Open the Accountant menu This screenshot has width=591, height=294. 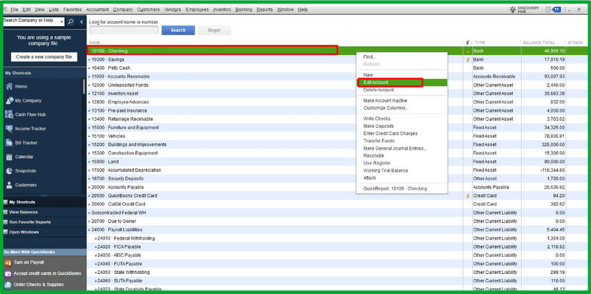click(x=97, y=9)
